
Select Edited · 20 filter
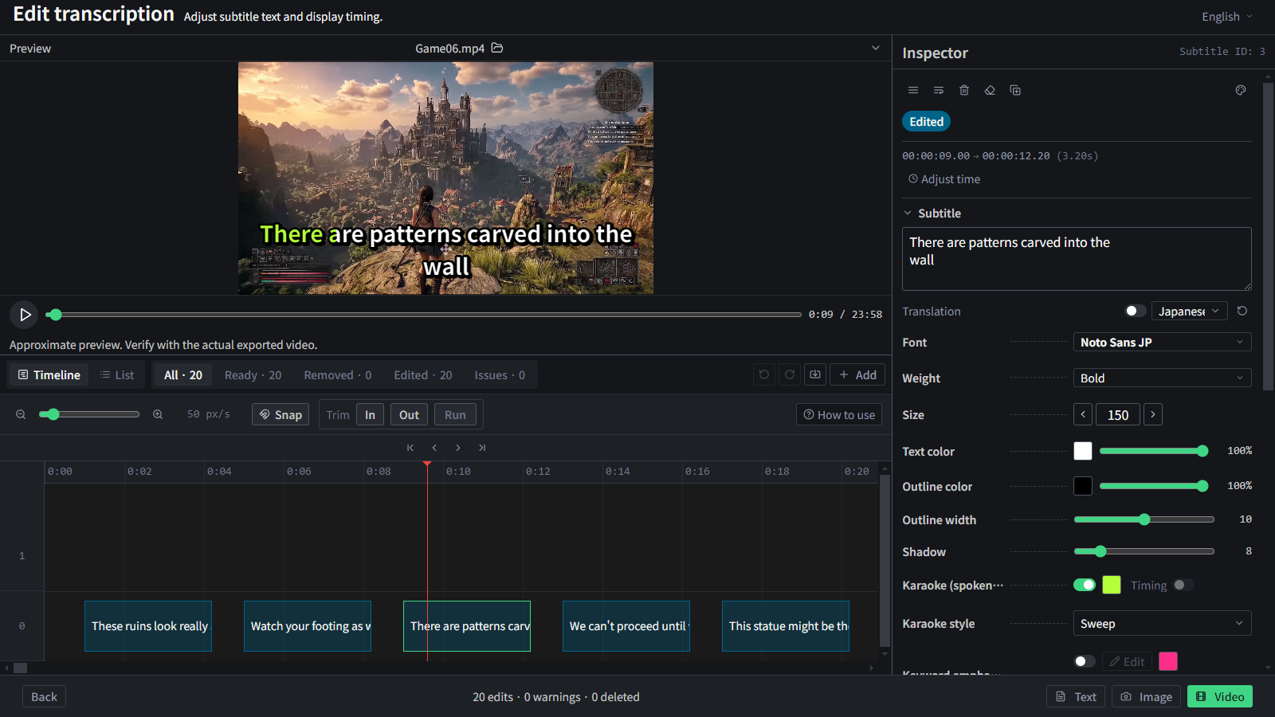click(422, 374)
